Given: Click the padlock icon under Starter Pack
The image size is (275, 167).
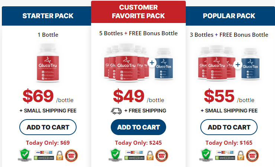Looking at the screenshot, I should [x=59, y=155].
